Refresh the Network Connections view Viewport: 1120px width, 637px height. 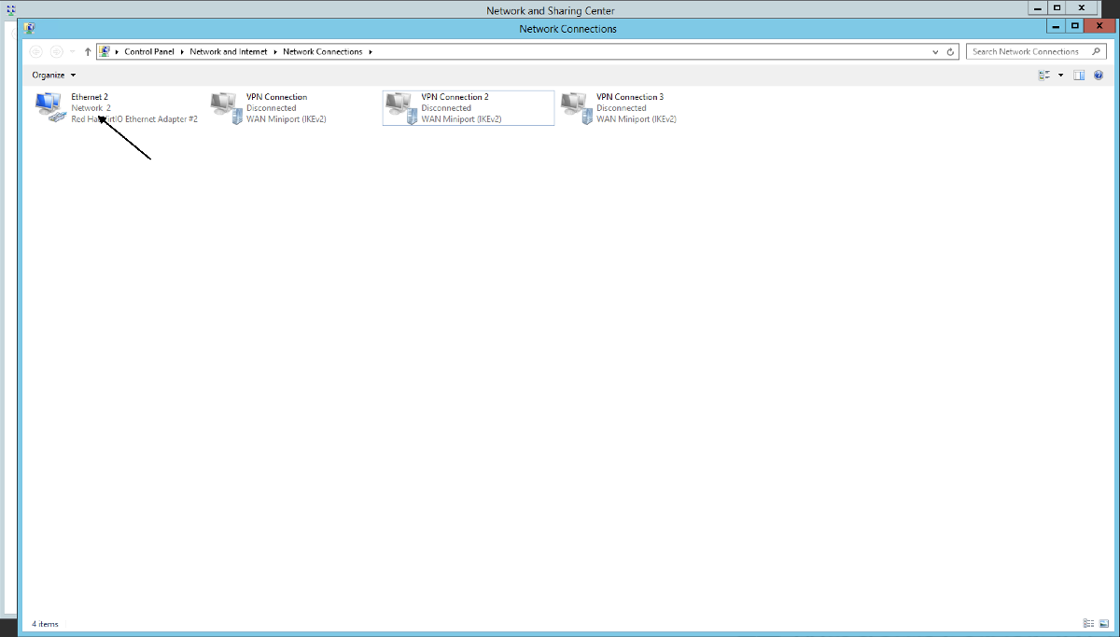[948, 51]
